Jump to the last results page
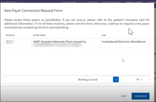156x102 pixels. [x=127, y=79]
